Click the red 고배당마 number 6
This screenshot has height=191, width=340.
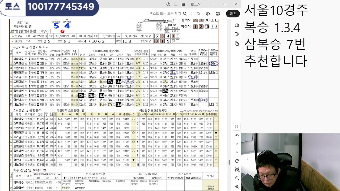[x=62, y=31]
